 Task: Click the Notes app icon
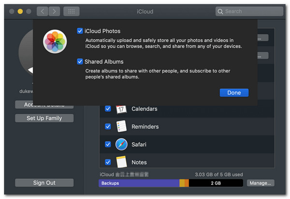121,162
